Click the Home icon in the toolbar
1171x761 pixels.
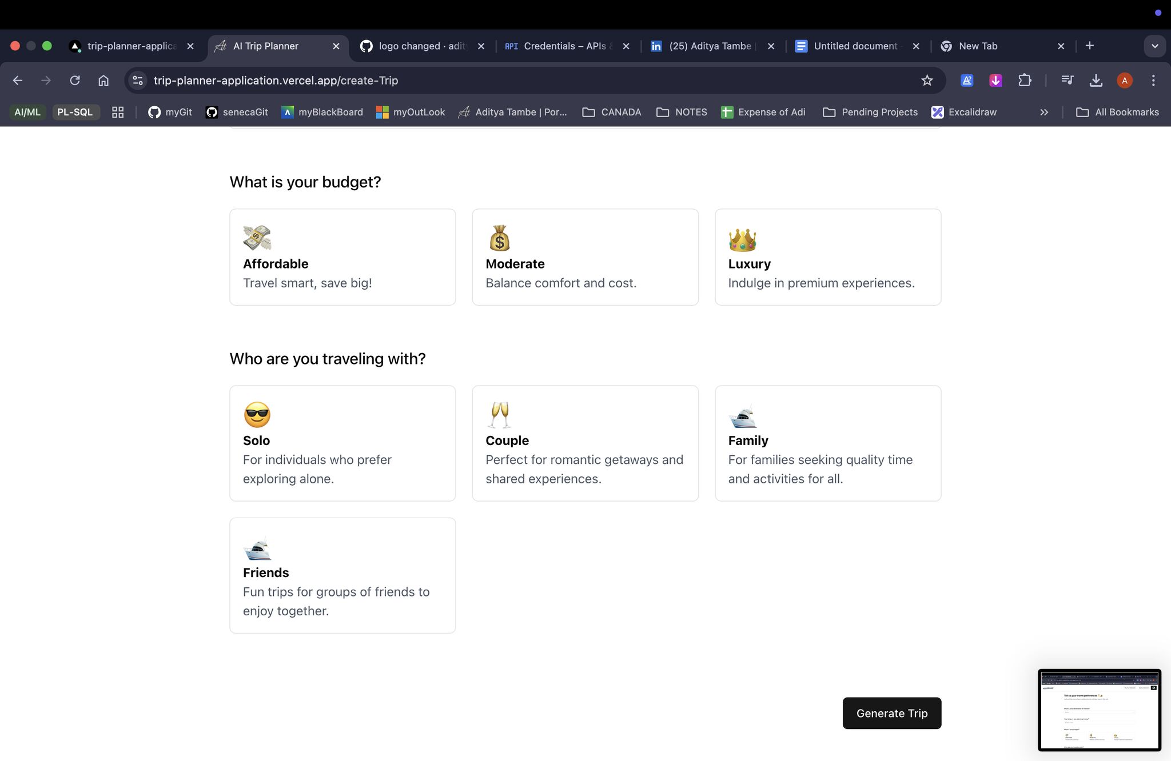(x=103, y=81)
